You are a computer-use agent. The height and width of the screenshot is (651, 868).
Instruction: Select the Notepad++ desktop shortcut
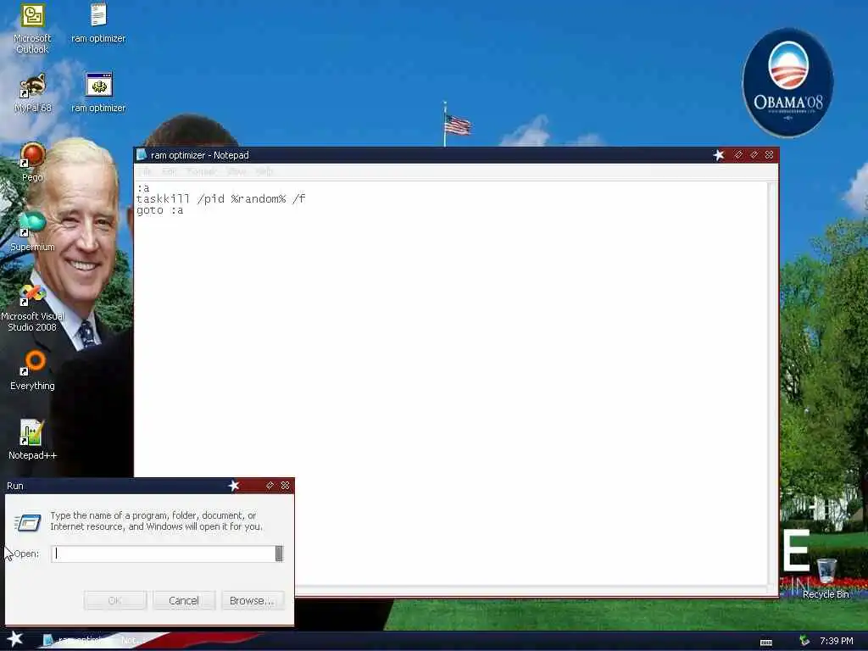click(33, 440)
